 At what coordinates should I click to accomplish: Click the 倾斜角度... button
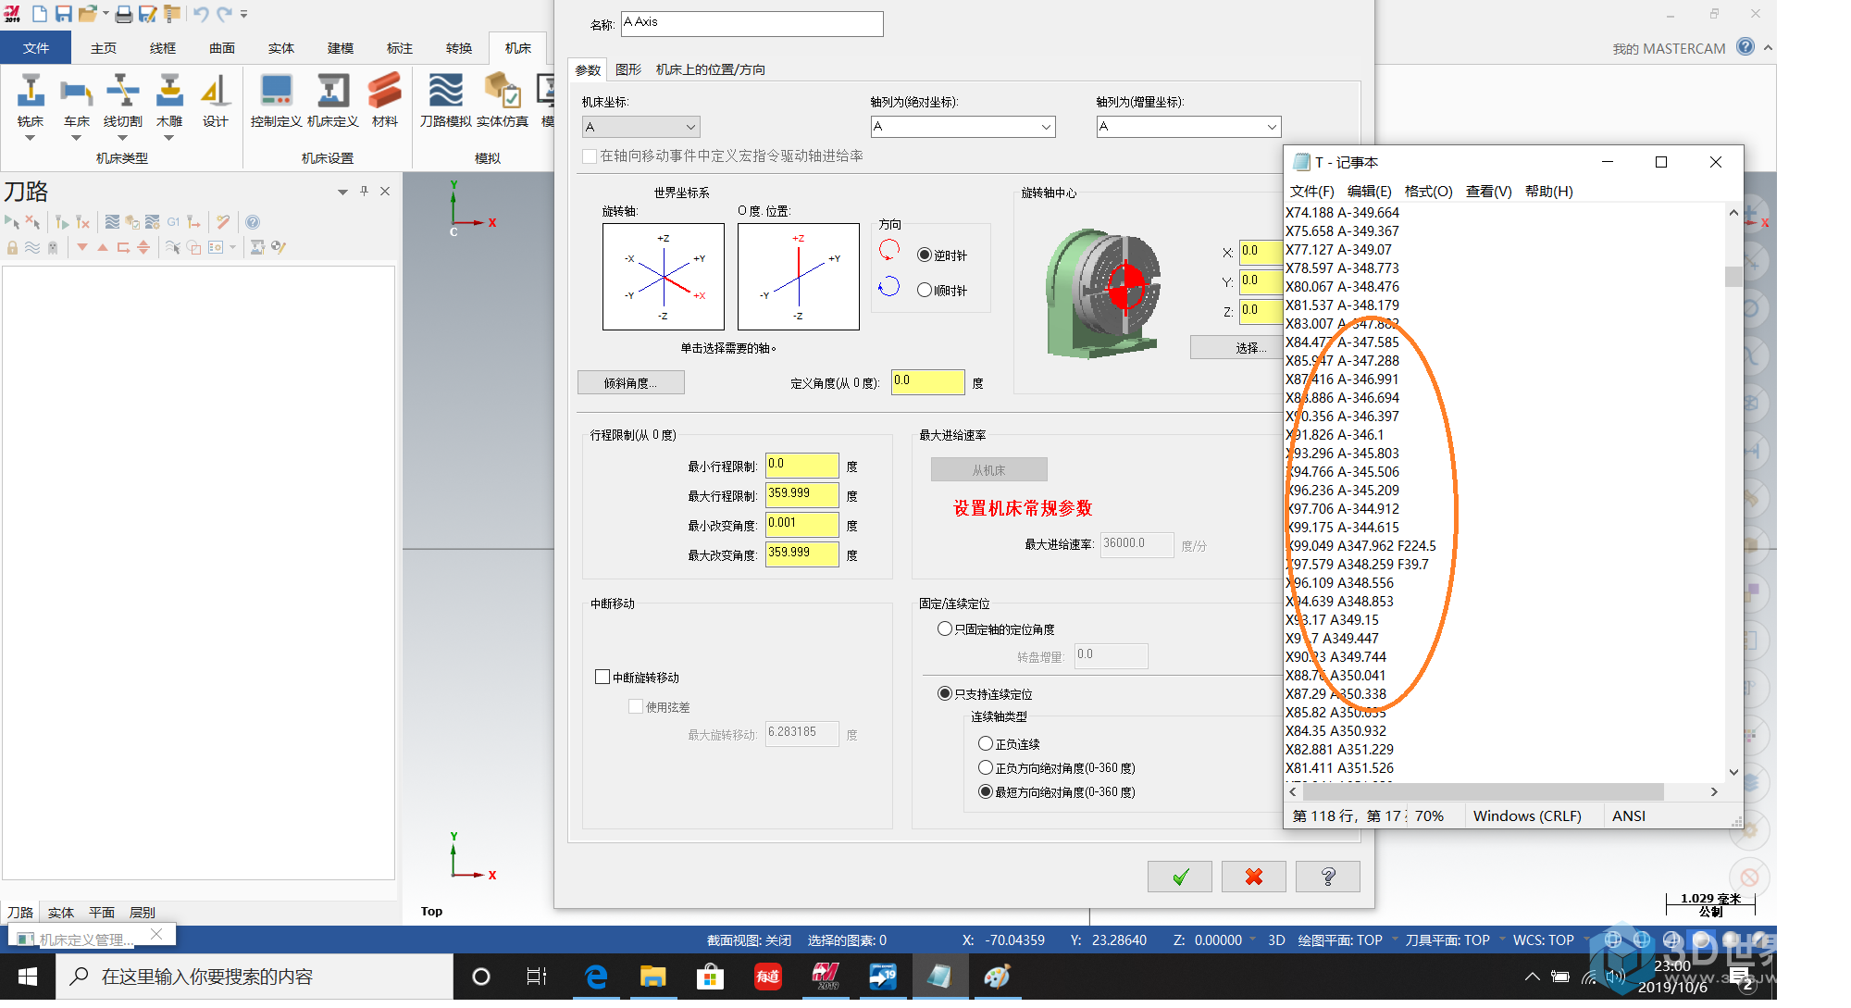(631, 382)
